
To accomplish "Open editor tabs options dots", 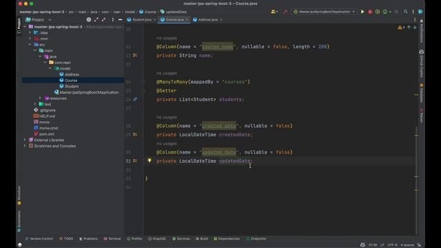I will coord(415,20).
